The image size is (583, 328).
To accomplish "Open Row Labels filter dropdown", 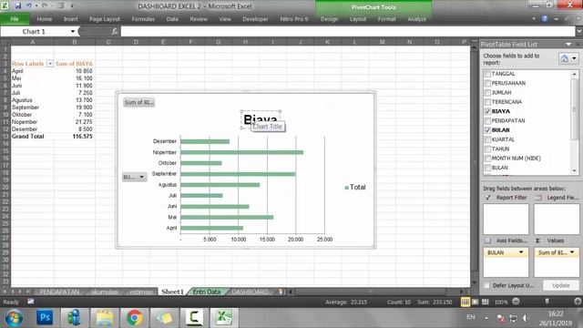I will [x=50, y=64].
